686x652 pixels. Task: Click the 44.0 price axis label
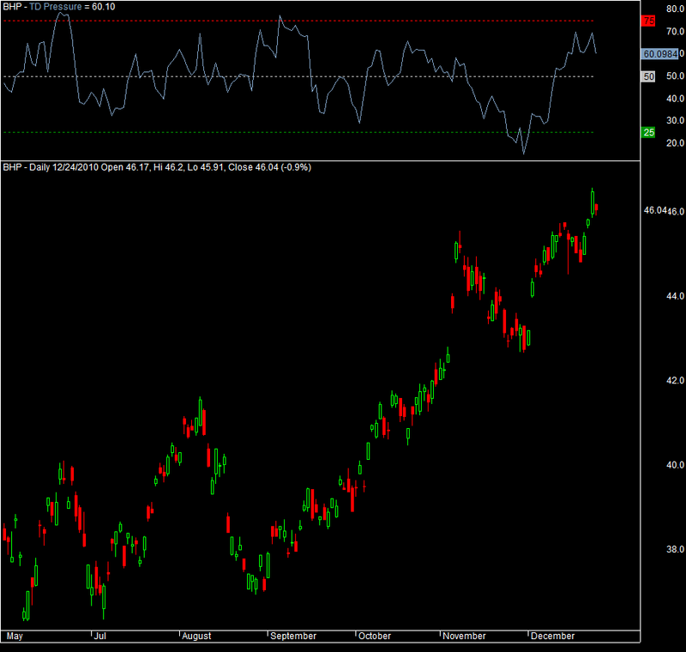[675, 296]
